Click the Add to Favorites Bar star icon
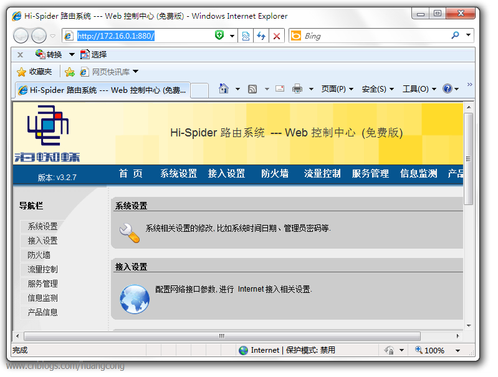The width and height of the screenshot is (498, 377). [x=70, y=72]
